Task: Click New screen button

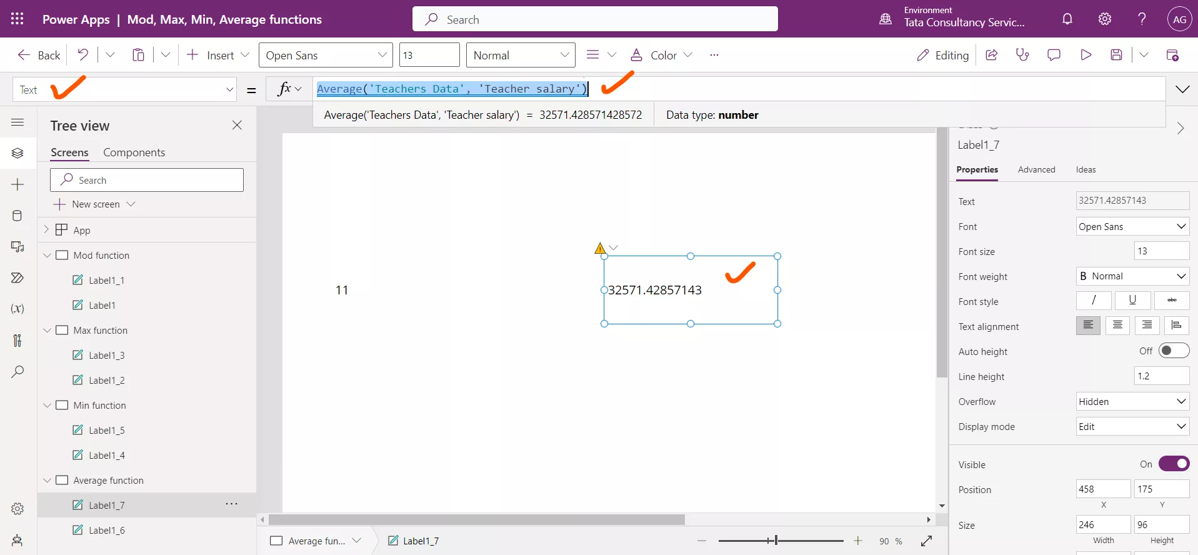Action: pos(94,204)
